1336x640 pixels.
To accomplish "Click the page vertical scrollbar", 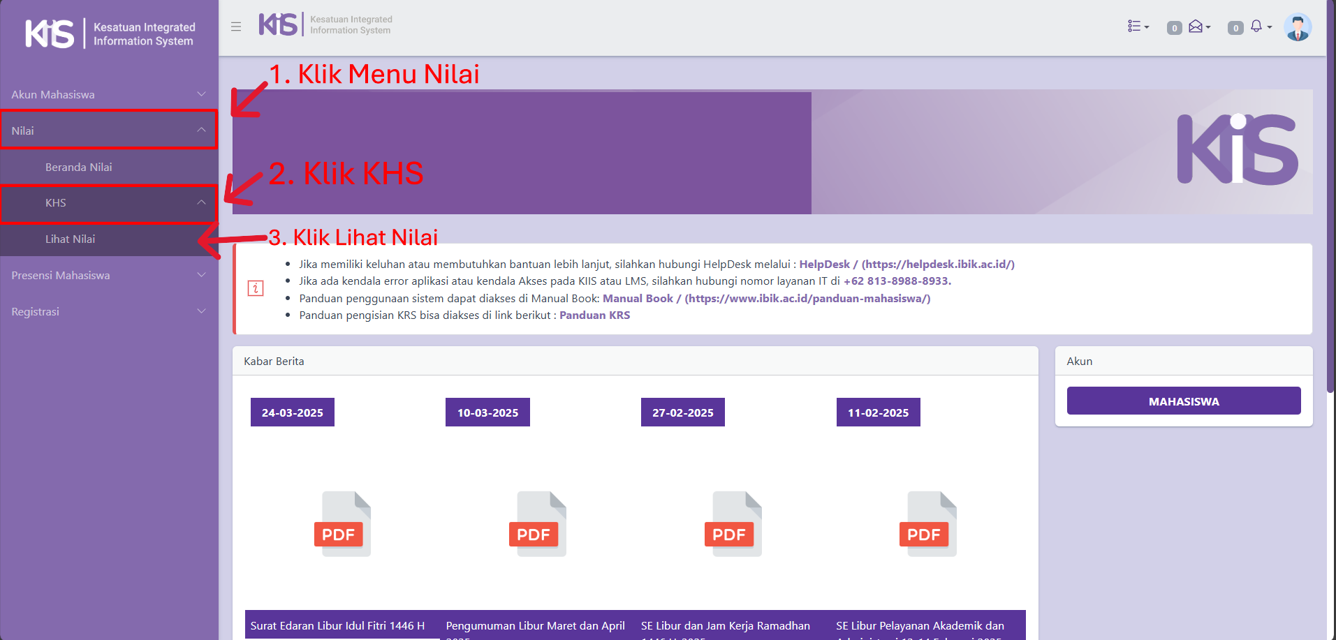I will 1330,209.
